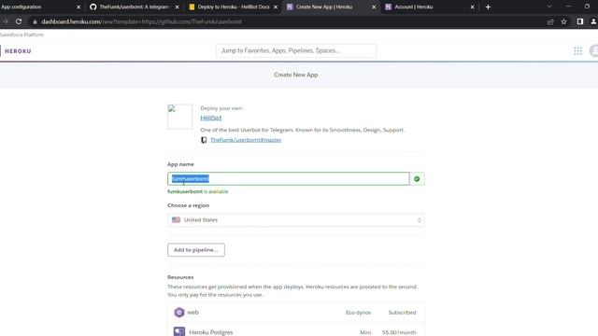The width and height of the screenshot is (598, 336).
Task: Click the green availability check icon
Action: click(417, 178)
